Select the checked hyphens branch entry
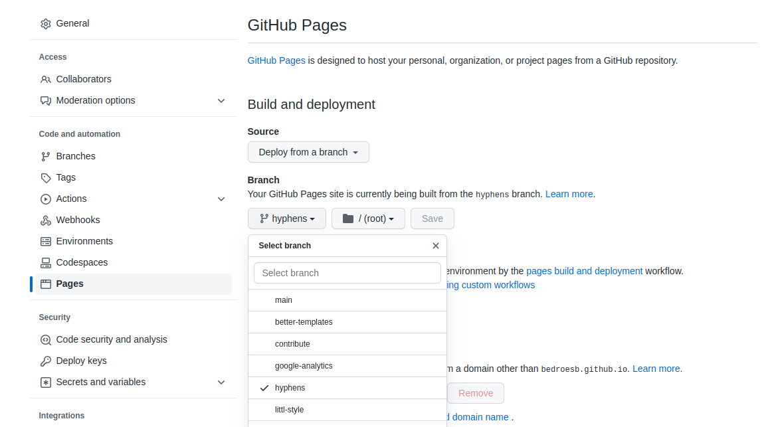Image resolution: width=774 pixels, height=427 pixels. pyautogui.click(x=347, y=388)
